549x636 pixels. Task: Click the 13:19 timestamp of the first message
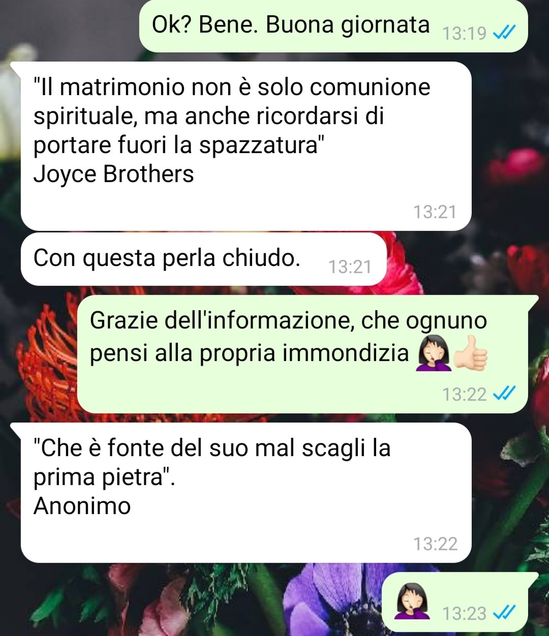coord(464,34)
